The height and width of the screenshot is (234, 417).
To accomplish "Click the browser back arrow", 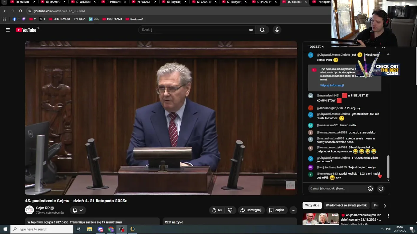I will point(5,11).
